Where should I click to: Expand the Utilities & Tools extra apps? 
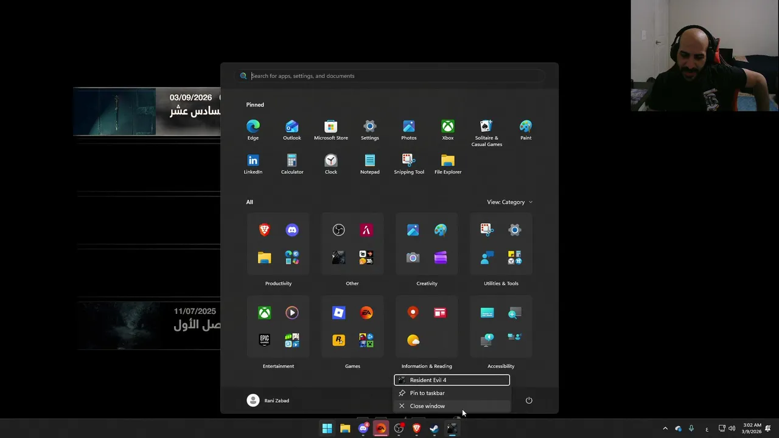coord(515,258)
